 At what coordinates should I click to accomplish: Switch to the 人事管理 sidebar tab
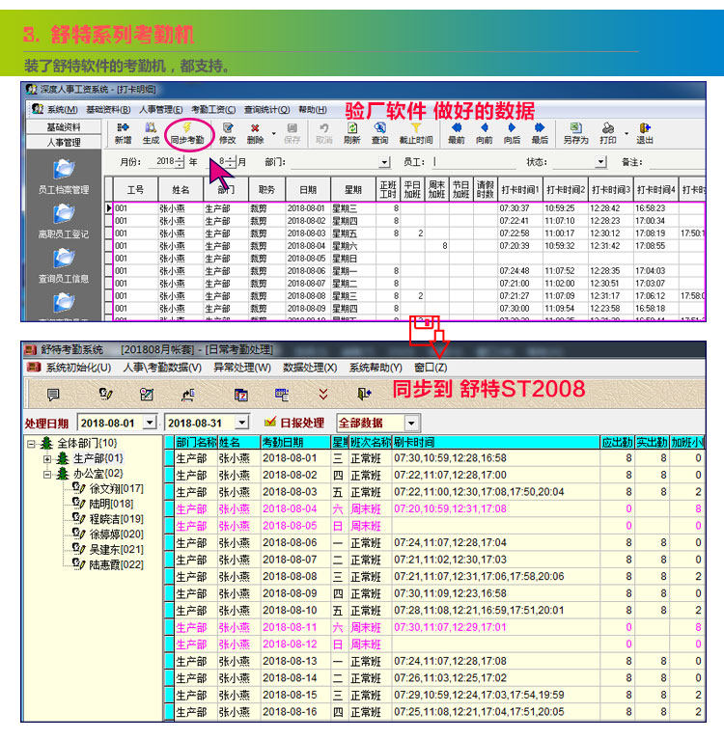(x=64, y=142)
